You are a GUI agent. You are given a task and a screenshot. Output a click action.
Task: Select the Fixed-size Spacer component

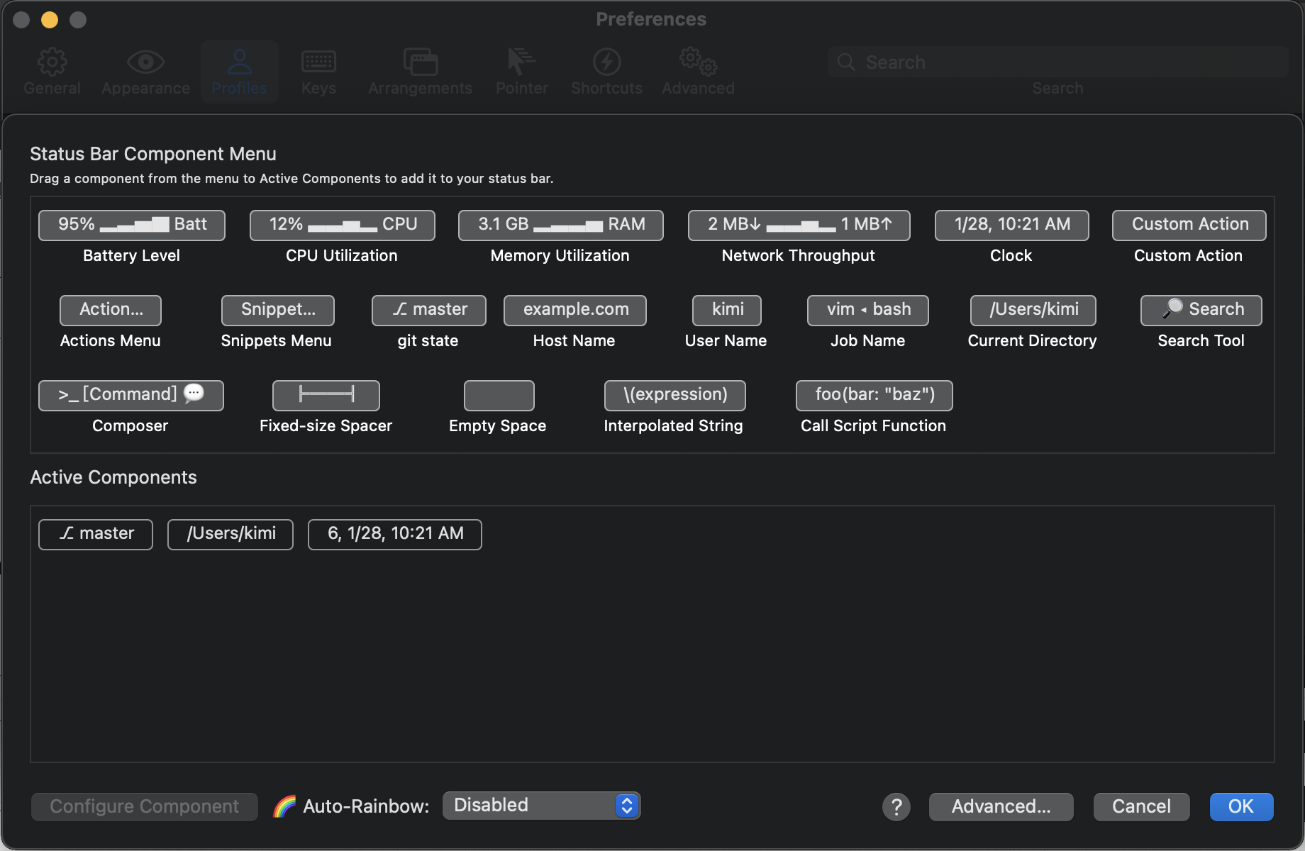coord(326,395)
